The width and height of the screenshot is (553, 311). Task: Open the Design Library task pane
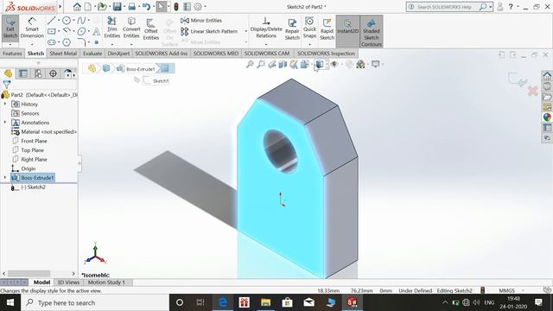(547, 86)
